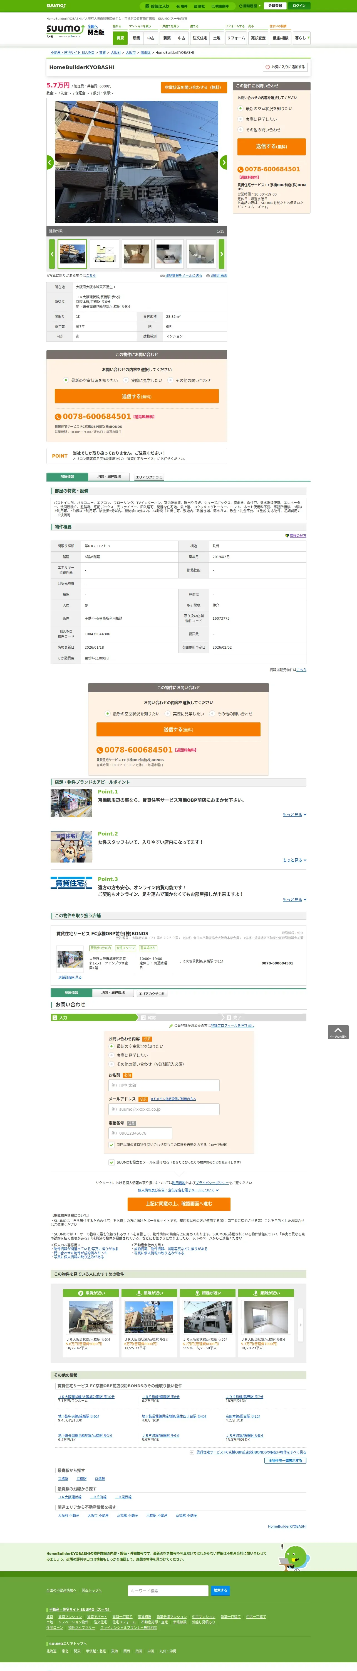The width and height of the screenshot is (357, 1671).
Task: Click the キーワード検索 footer field
Action: click(168, 1591)
